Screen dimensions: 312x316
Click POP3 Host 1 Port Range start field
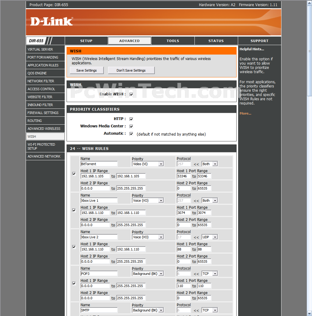[184, 286]
